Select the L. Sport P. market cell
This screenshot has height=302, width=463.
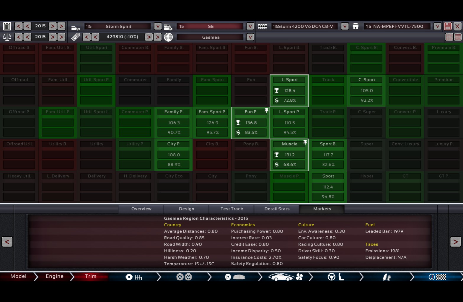point(289,123)
